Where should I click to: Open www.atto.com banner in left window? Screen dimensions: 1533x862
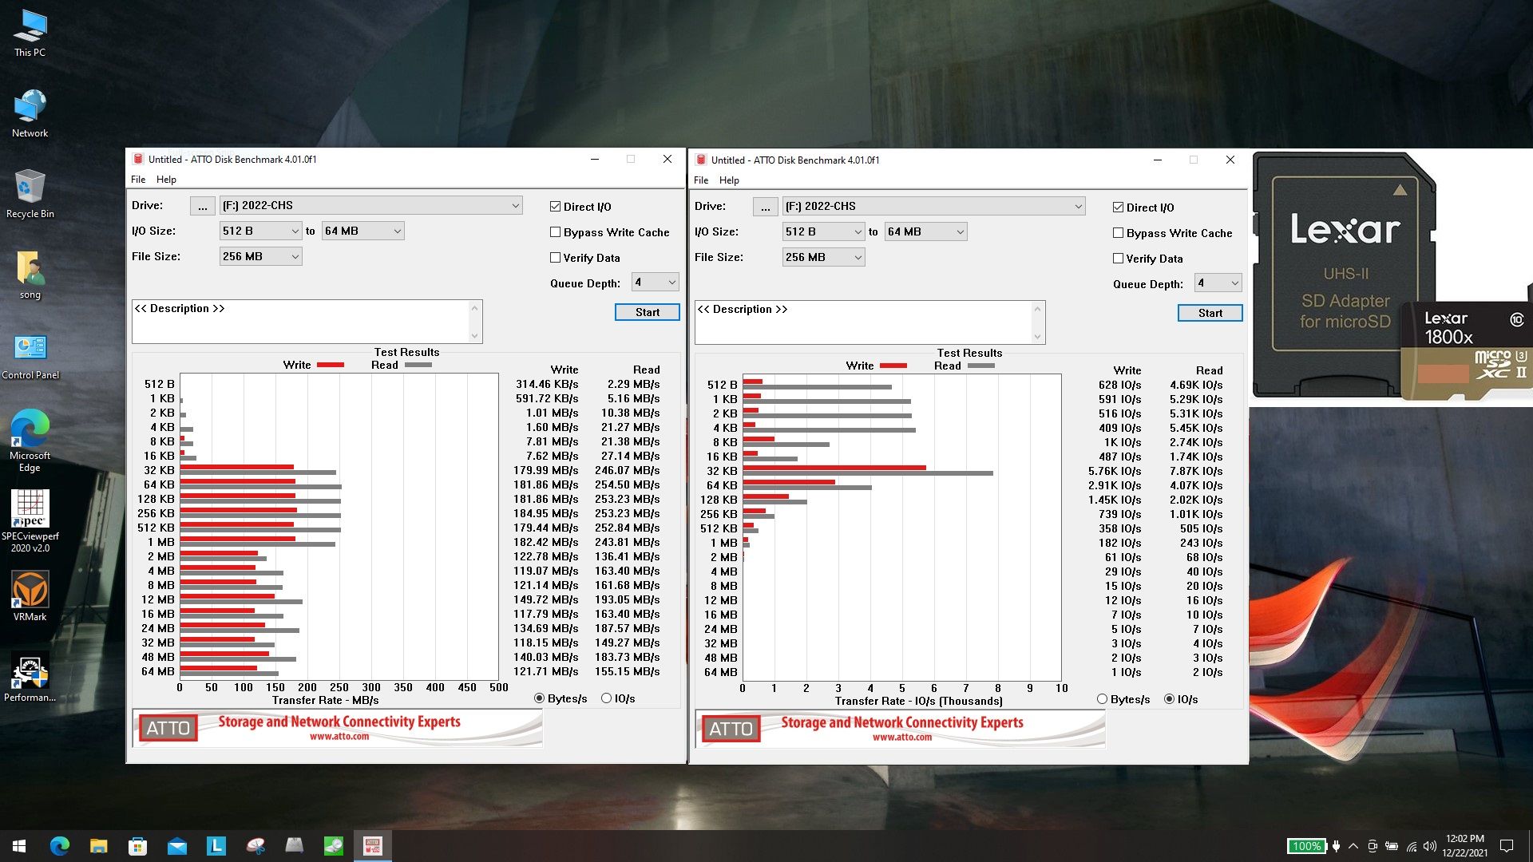coord(338,727)
